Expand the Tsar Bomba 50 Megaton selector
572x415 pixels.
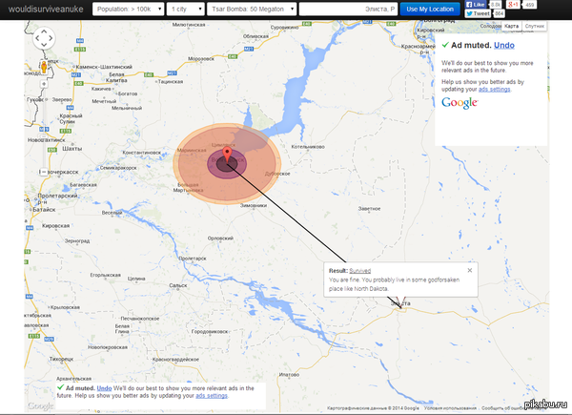tap(252, 9)
